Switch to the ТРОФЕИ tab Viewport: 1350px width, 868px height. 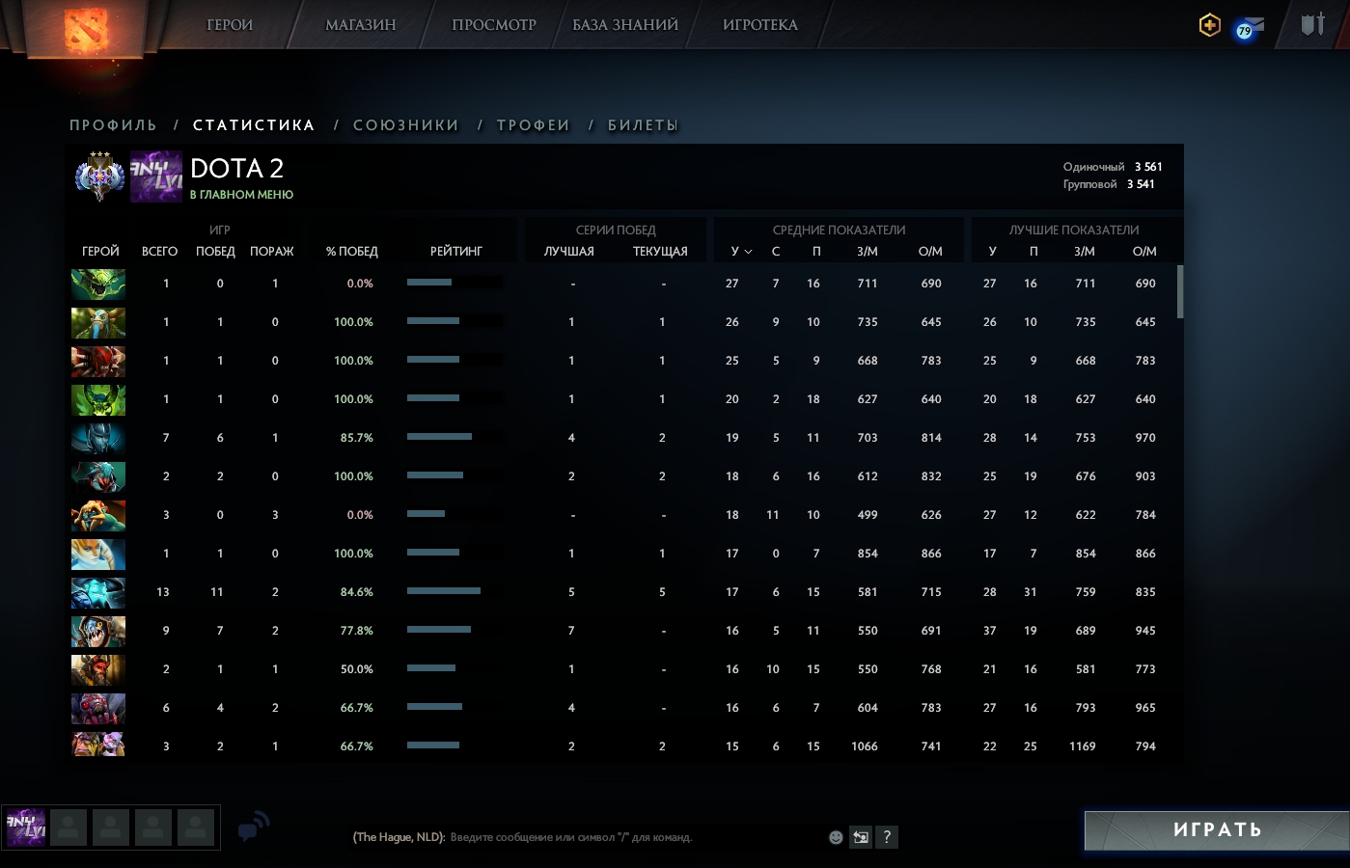pos(534,125)
